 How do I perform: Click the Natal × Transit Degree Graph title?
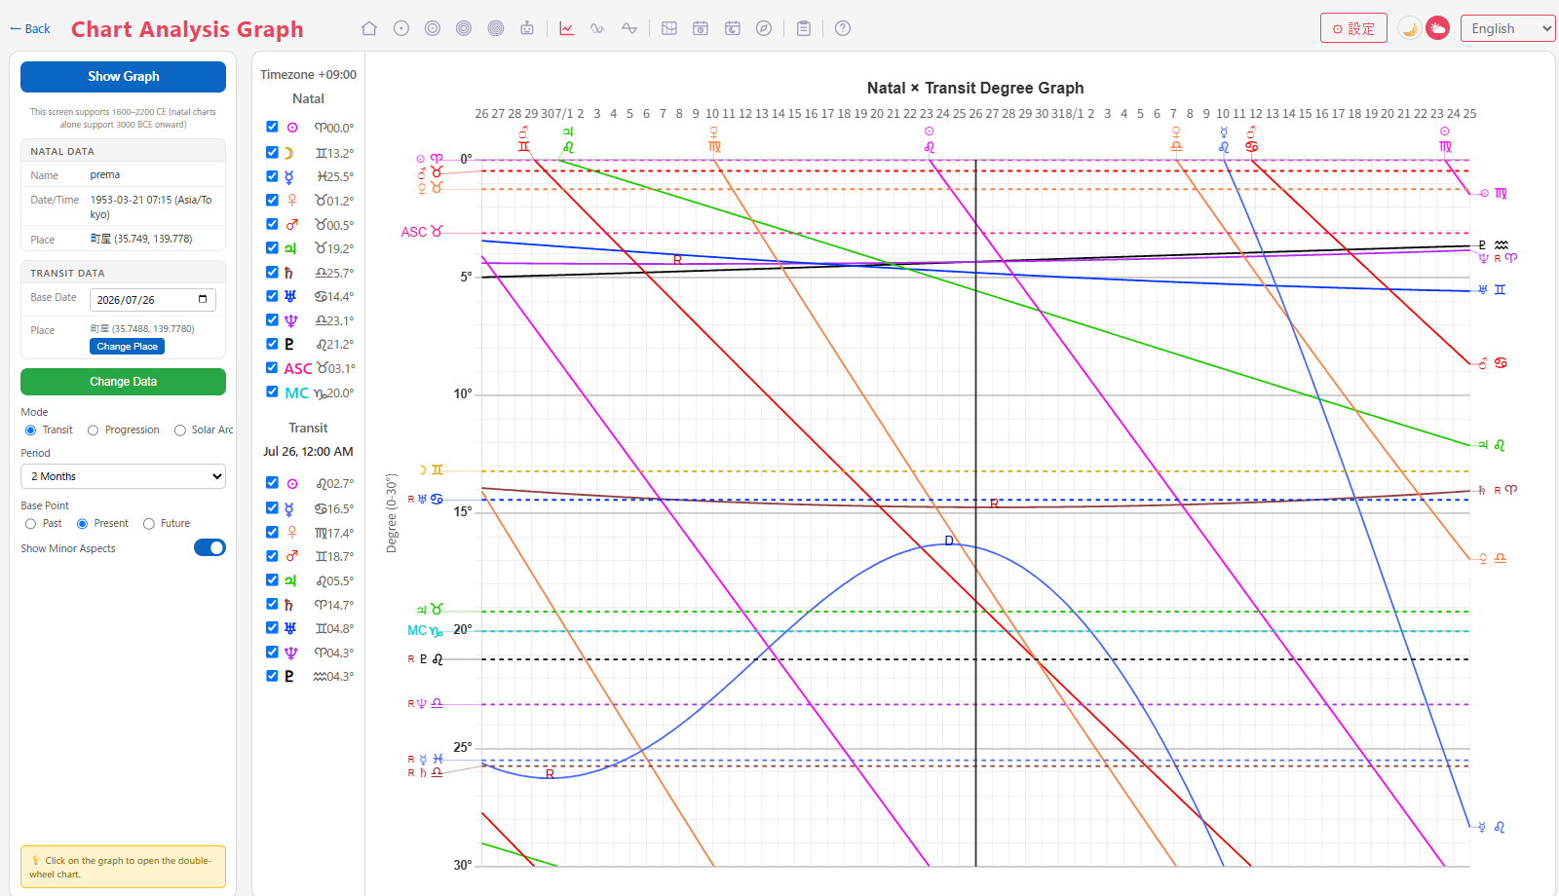click(x=975, y=88)
